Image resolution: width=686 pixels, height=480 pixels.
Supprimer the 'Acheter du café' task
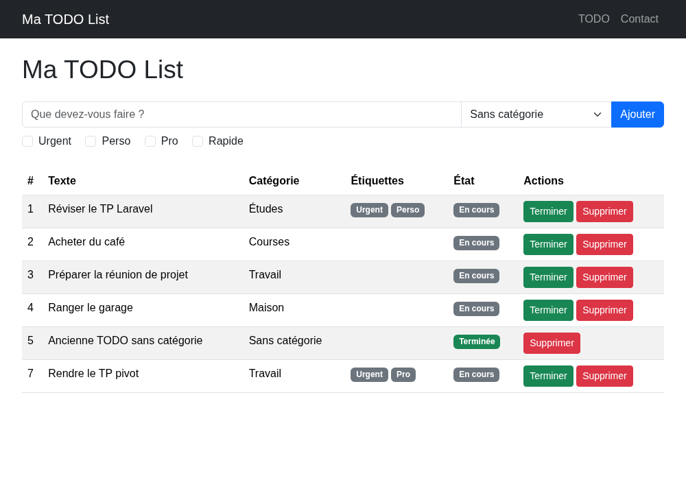pos(604,244)
